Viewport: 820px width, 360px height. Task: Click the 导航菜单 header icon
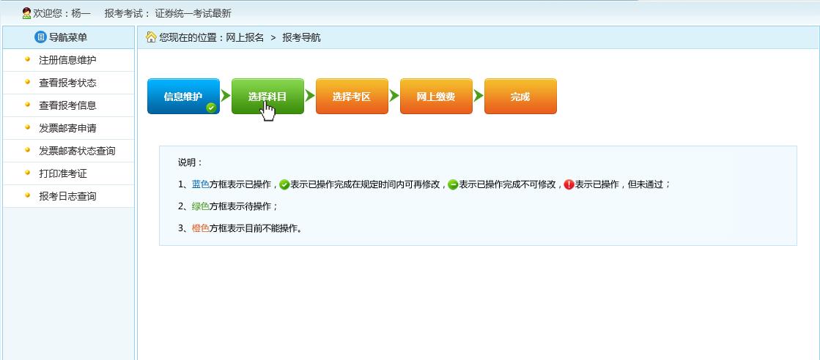[x=40, y=37]
